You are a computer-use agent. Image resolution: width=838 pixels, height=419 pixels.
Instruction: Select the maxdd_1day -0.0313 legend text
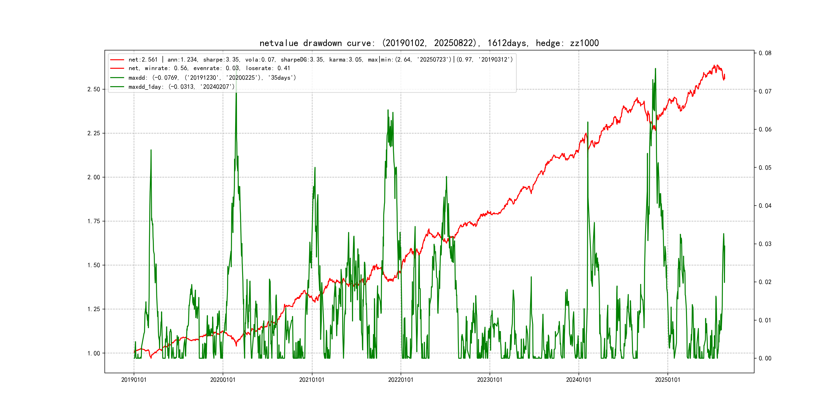(181, 87)
